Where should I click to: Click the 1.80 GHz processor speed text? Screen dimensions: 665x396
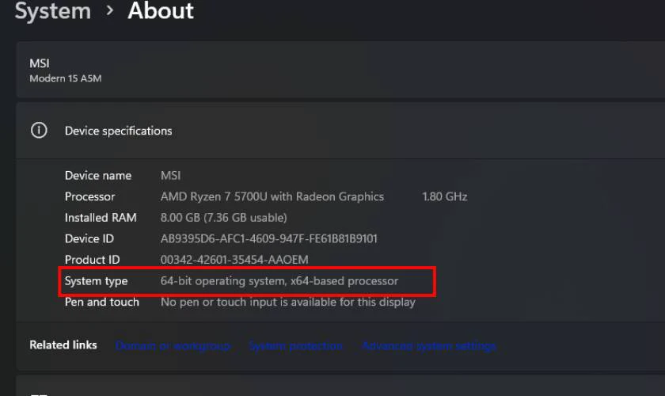coord(444,196)
